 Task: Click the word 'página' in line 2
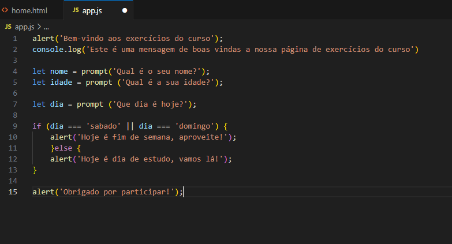(294, 50)
